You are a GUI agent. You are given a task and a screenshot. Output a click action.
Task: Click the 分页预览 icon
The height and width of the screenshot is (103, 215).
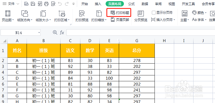(x=141, y=13)
